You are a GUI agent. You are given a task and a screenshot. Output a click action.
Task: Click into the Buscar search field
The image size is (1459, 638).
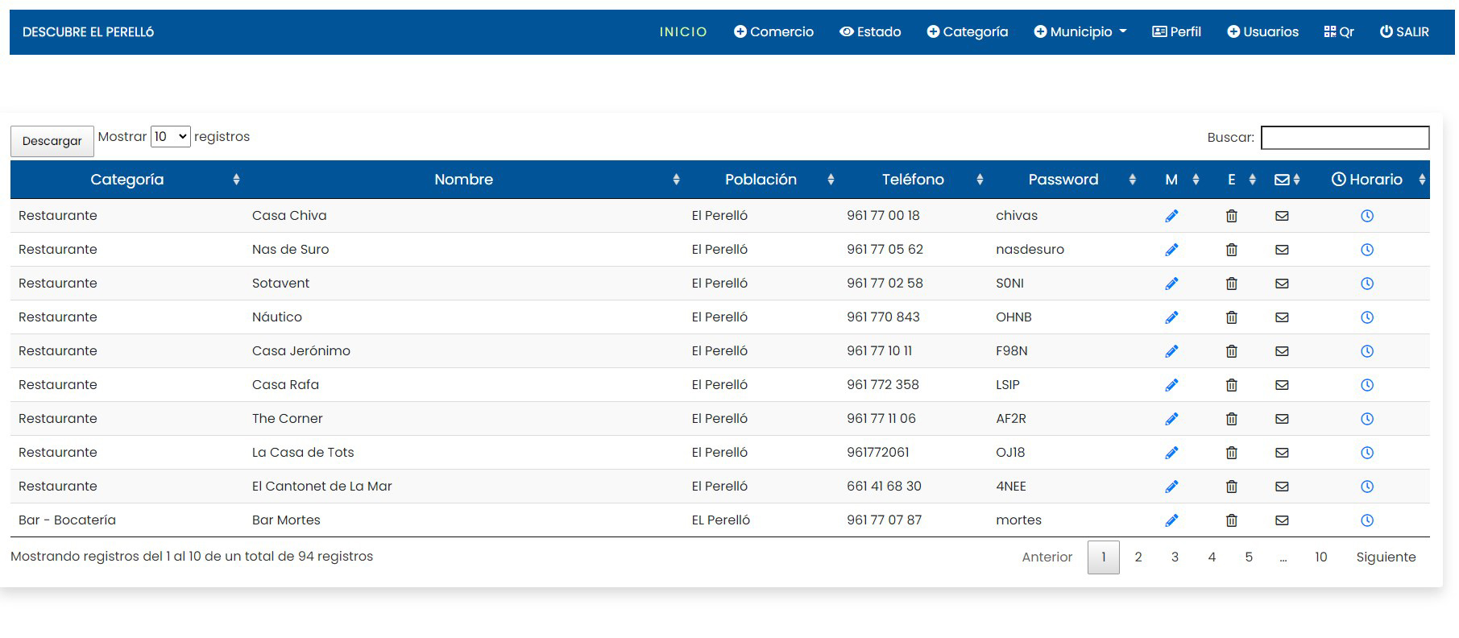point(1344,138)
